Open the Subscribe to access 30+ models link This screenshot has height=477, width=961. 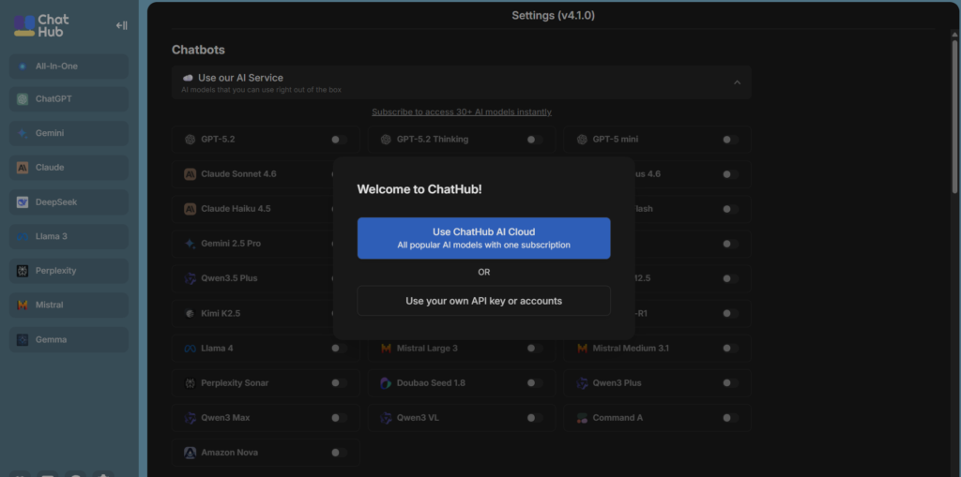[461, 112]
